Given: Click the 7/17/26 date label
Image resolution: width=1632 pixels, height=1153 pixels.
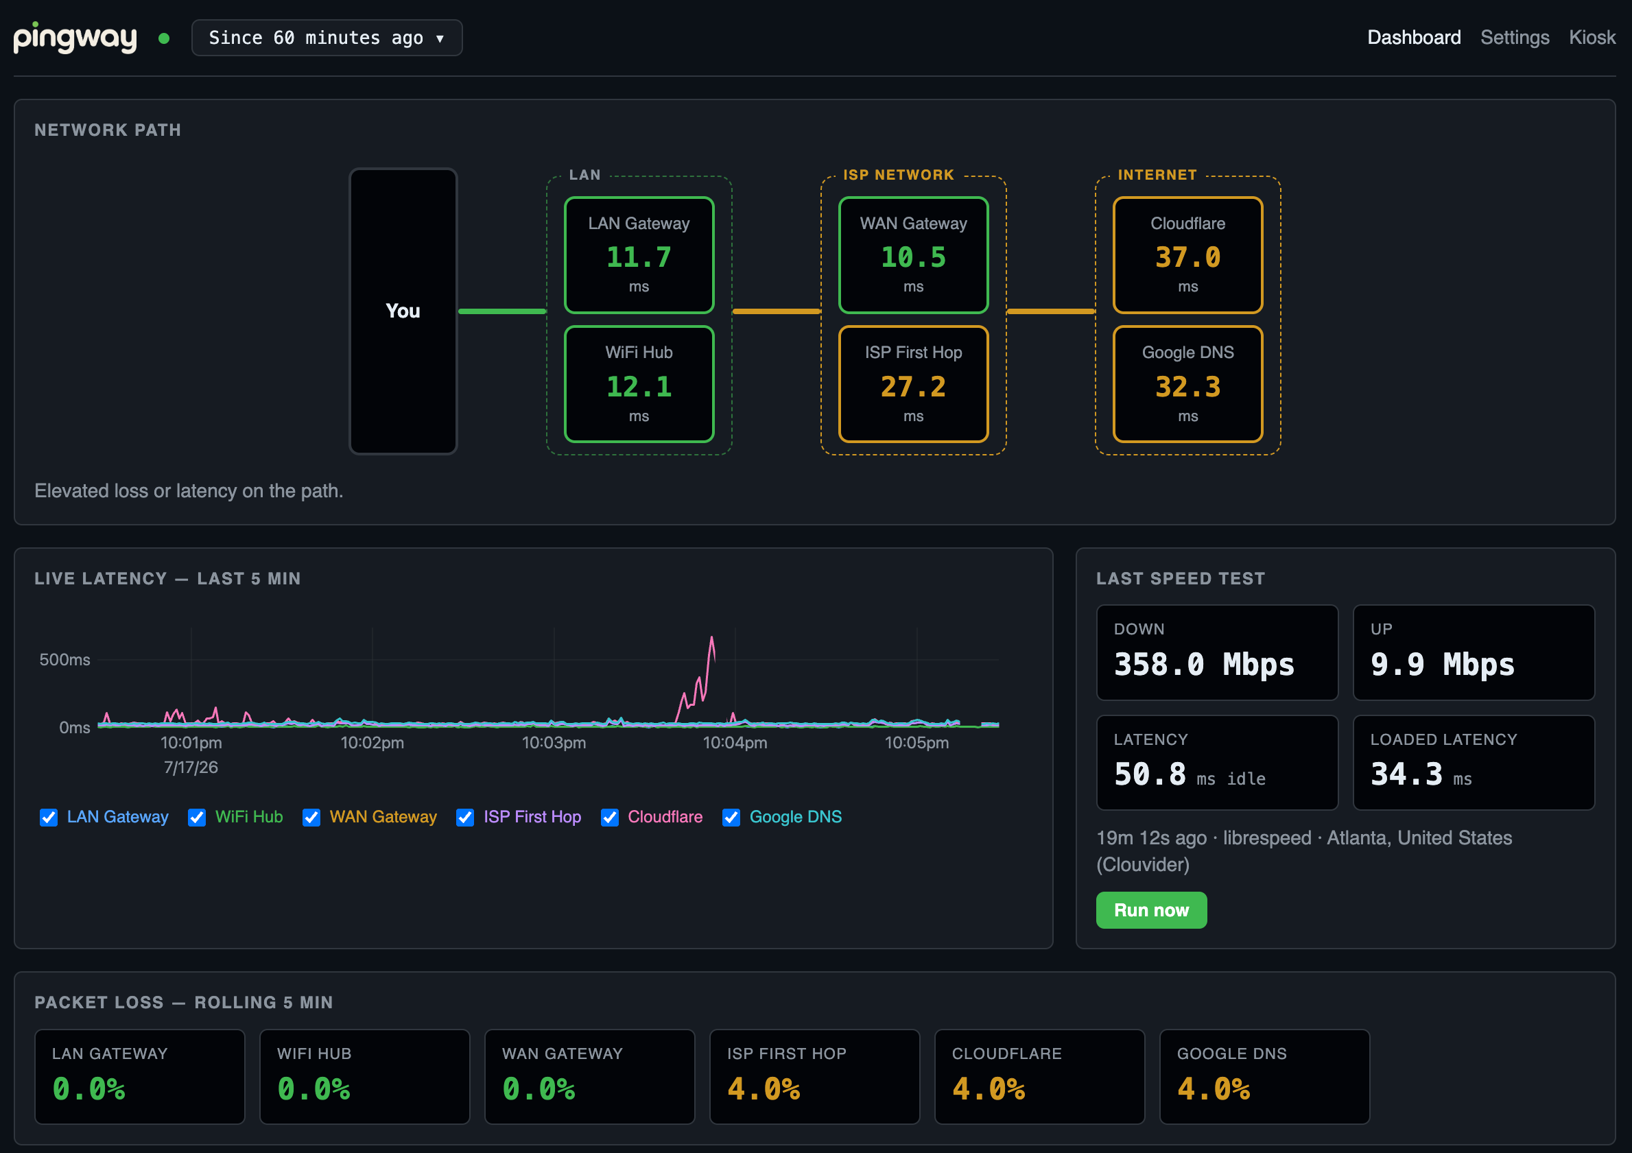Looking at the screenshot, I should click(x=191, y=768).
